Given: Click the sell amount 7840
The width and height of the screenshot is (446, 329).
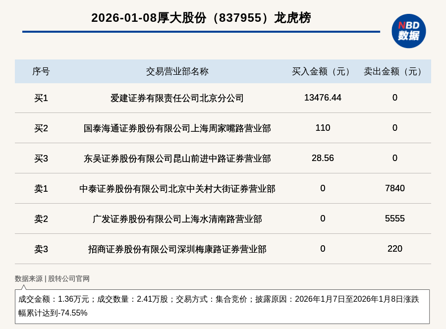Looking at the screenshot, I should tap(394, 188).
